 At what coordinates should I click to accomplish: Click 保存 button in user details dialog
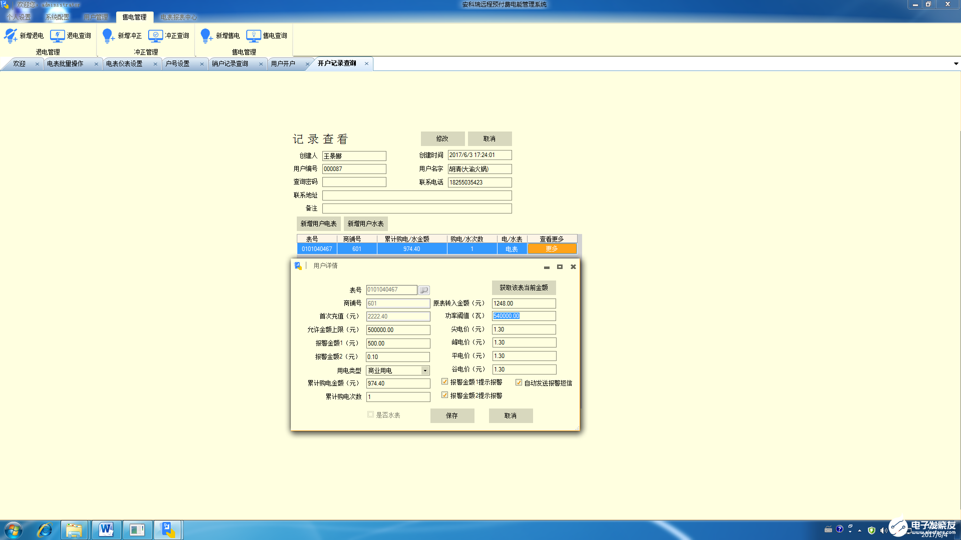click(452, 415)
